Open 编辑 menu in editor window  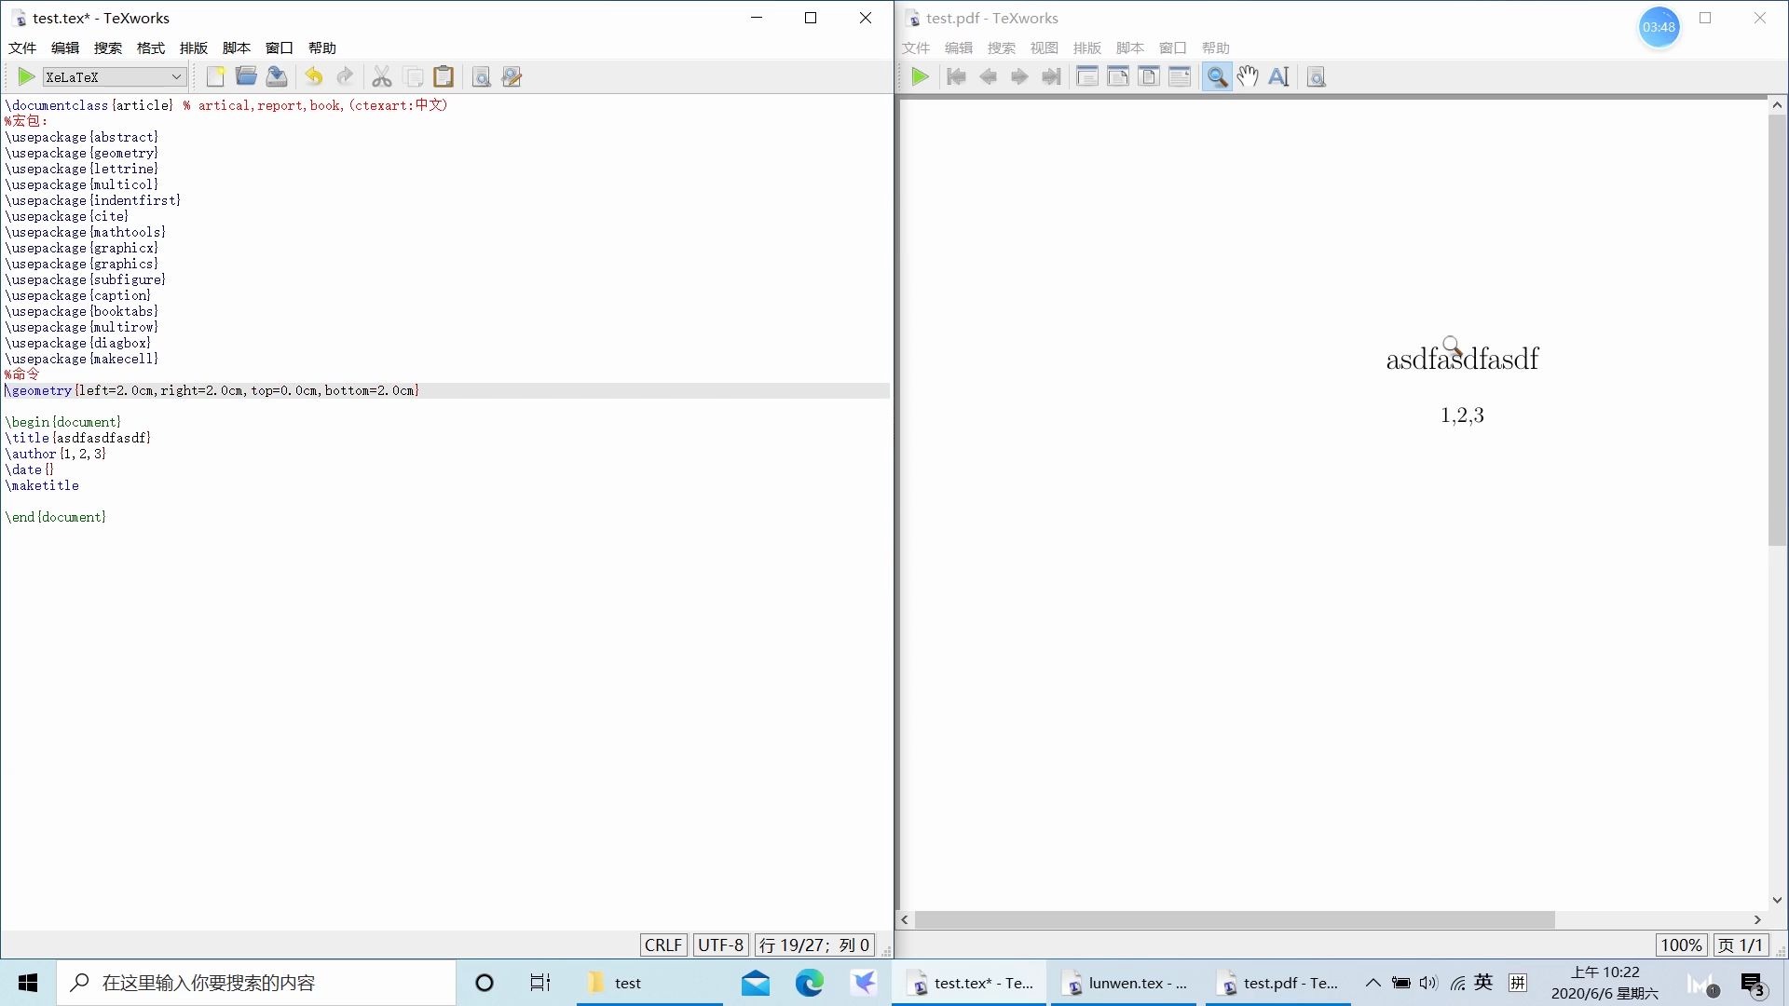click(65, 48)
